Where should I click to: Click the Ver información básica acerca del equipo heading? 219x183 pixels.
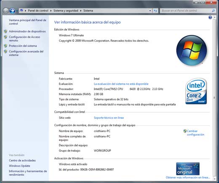point(87,22)
